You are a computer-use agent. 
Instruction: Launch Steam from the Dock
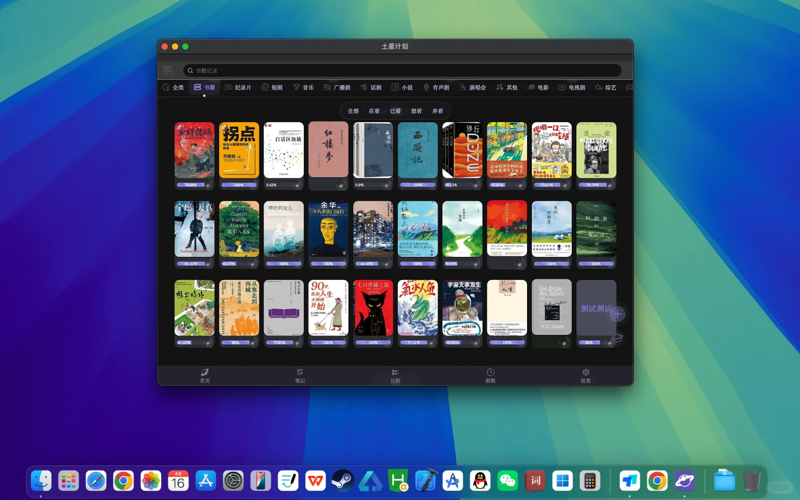pyautogui.click(x=343, y=481)
